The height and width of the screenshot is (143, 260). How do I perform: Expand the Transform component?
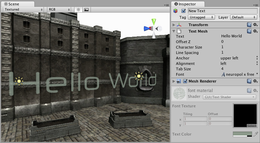coord(174,25)
